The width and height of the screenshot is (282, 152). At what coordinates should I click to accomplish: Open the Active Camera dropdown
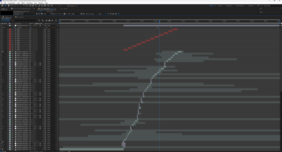click(91, 14)
